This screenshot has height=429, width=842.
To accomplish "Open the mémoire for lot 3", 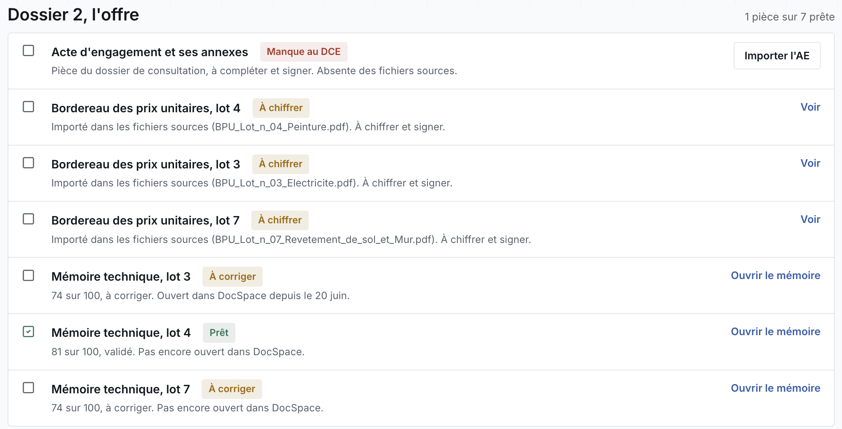I will (775, 275).
